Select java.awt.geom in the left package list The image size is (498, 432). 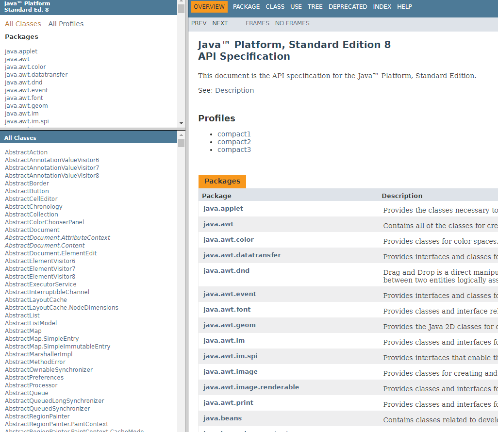pos(26,106)
